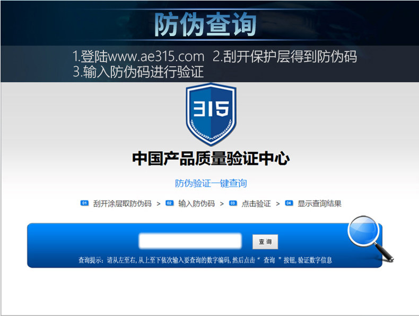Viewport: 419px width, 316px height.
Task: Click the 03 step badge icon
Action: [x=233, y=203]
